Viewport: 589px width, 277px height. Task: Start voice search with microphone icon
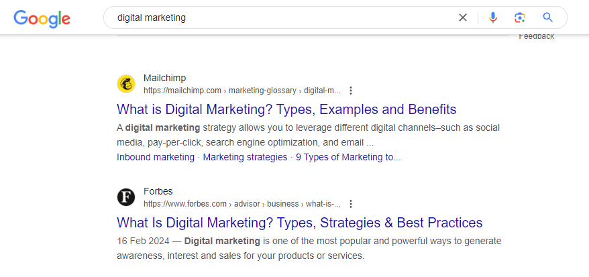pos(493,17)
